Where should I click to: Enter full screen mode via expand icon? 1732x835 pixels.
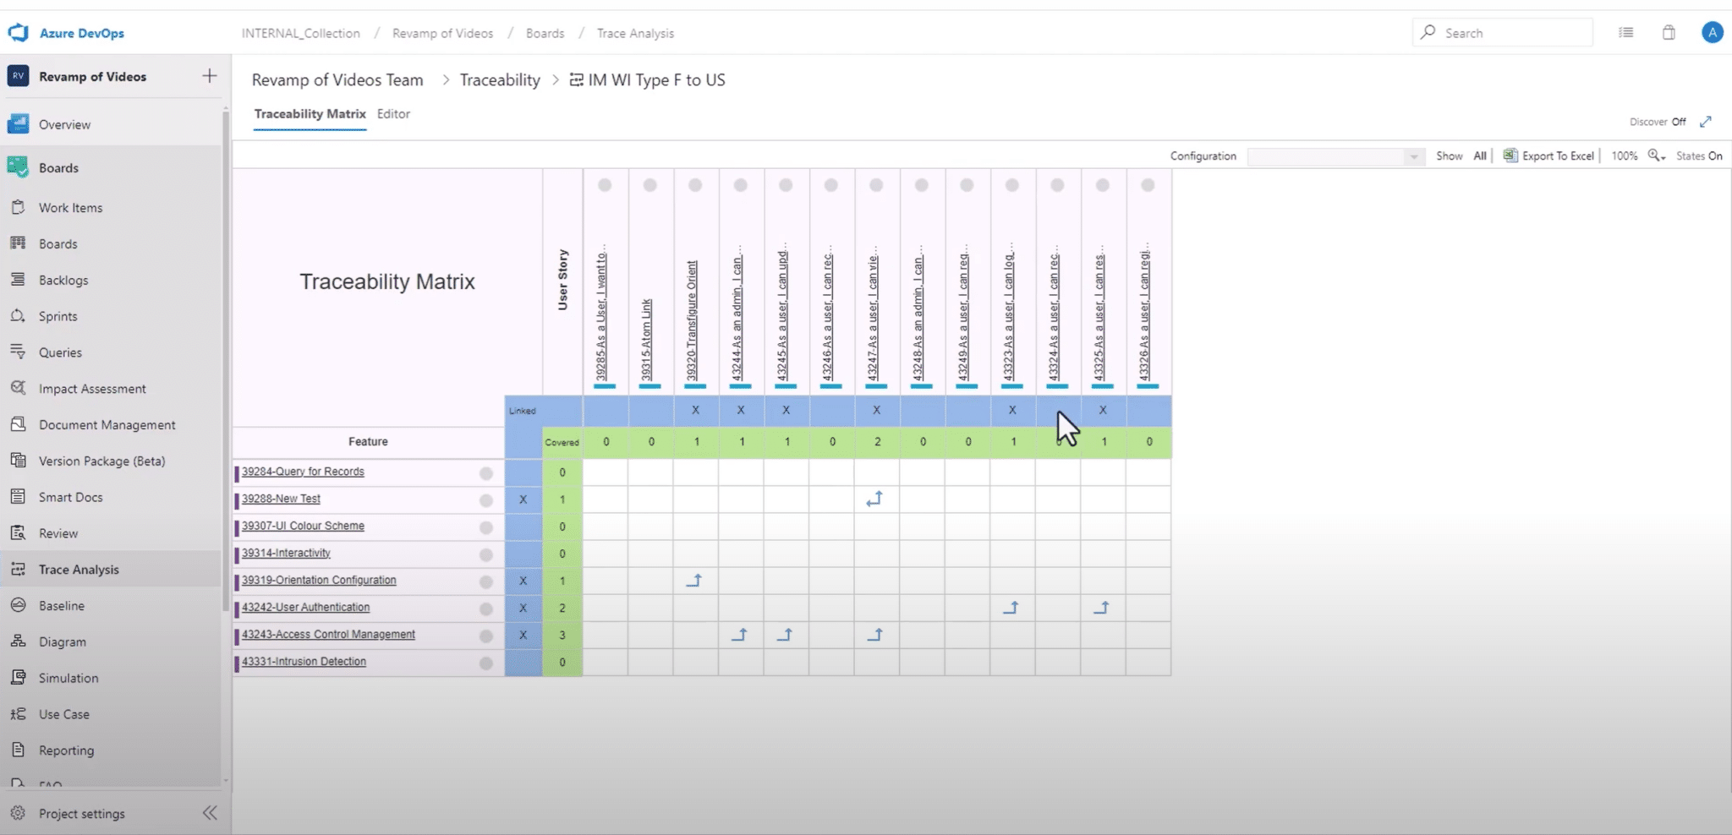[x=1706, y=122]
